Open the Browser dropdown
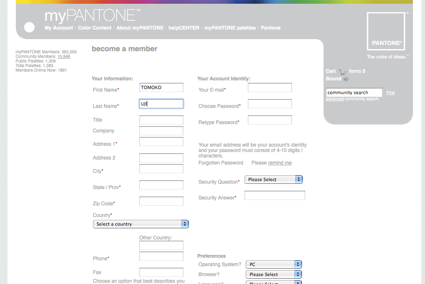The height and width of the screenshot is (284, 425). coord(274,274)
